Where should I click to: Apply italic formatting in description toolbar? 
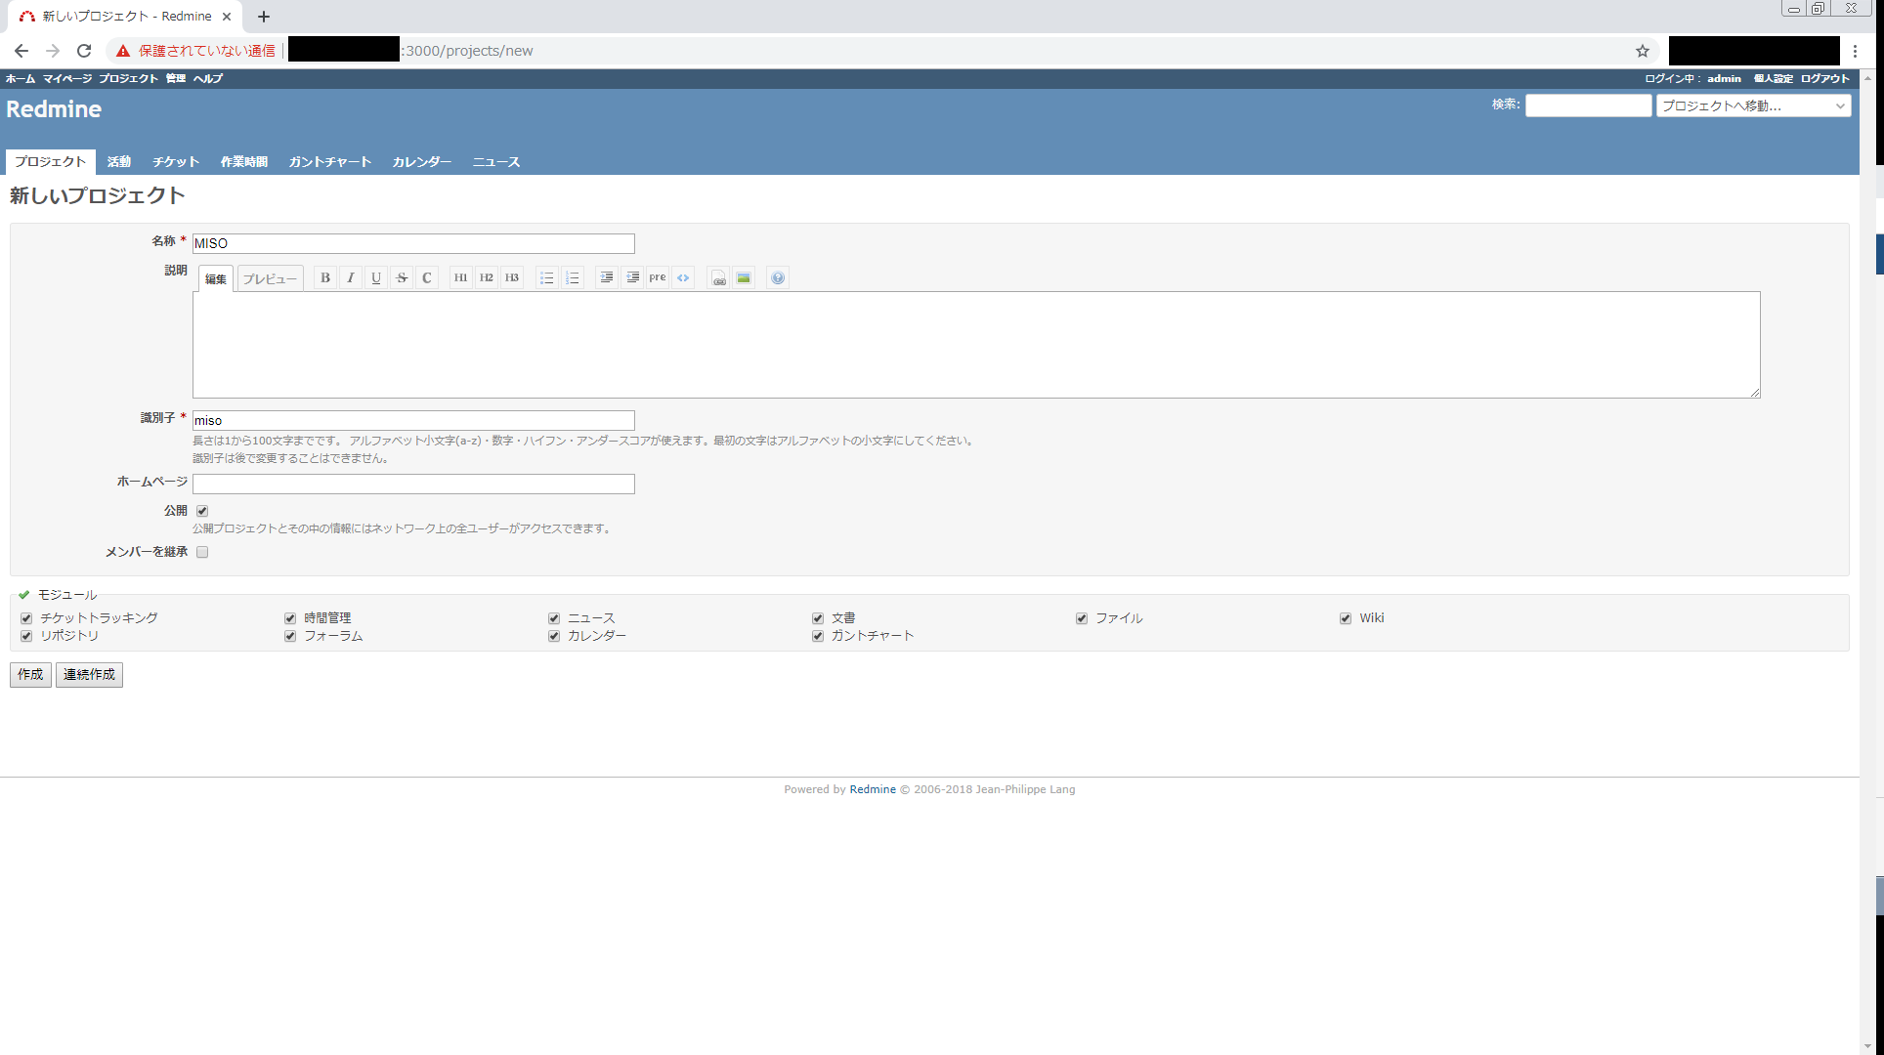(x=351, y=278)
